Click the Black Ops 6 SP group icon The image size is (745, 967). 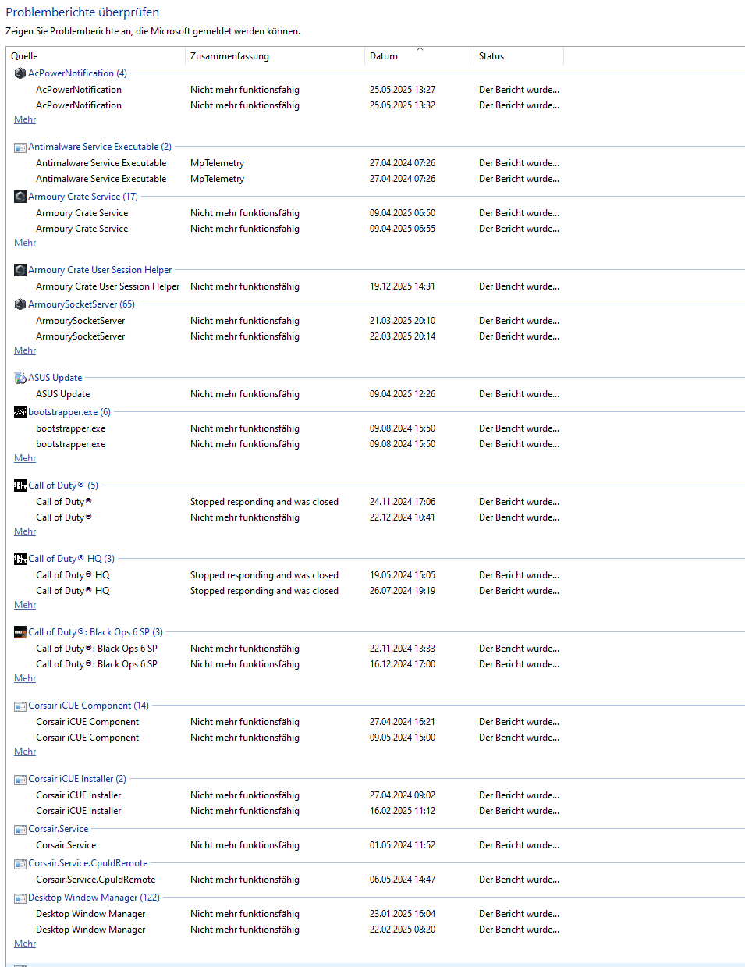pyautogui.click(x=20, y=632)
